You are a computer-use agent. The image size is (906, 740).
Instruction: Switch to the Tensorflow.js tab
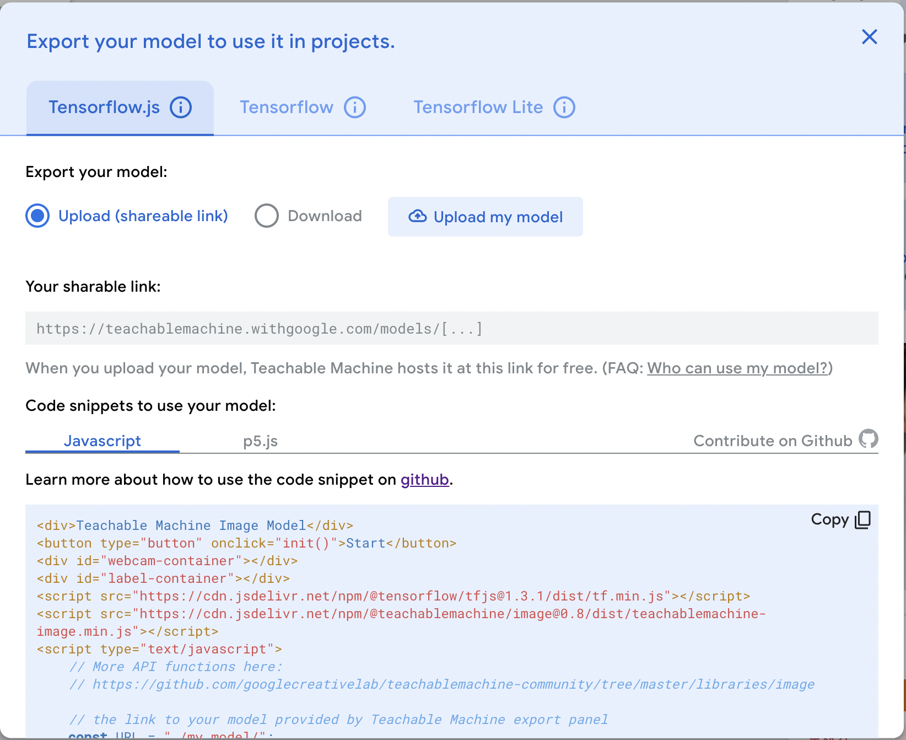120,108
